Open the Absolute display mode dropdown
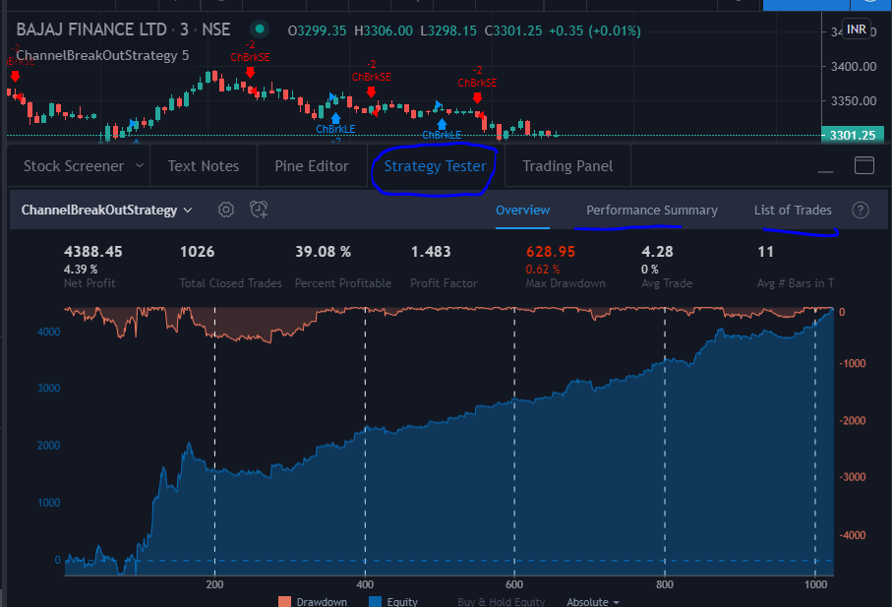This screenshot has width=892, height=607. pyautogui.click(x=592, y=601)
